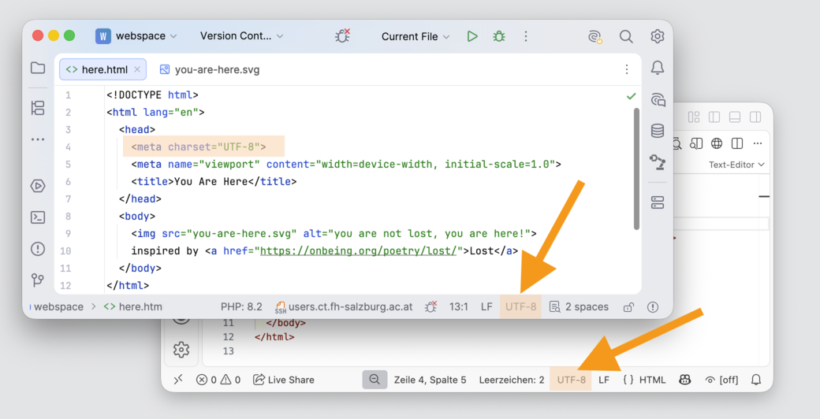Toggle file read-only lock in status bar
Image resolution: width=820 pixels, height=419 pixels.
(628, 307)
